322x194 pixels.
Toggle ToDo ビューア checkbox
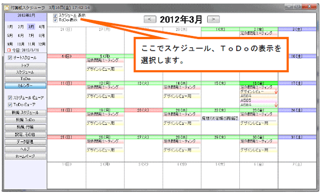(x=10, y=105)
